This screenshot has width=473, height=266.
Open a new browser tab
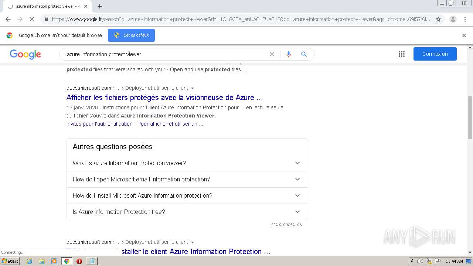click(100, 6)
